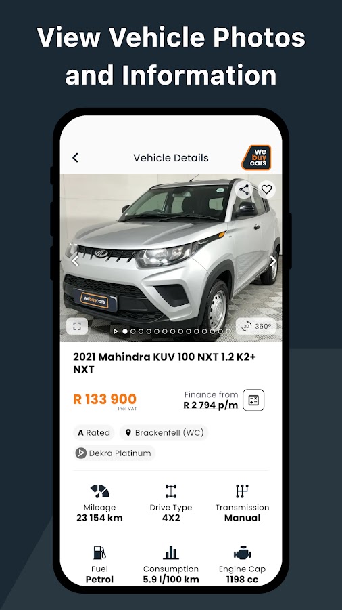The width and height of the screenshot is (342, 610).
Task: Select the second photo indicator dot
Action: [133, 331]
